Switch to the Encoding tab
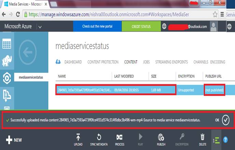235x150 pixels. (218, 62)
